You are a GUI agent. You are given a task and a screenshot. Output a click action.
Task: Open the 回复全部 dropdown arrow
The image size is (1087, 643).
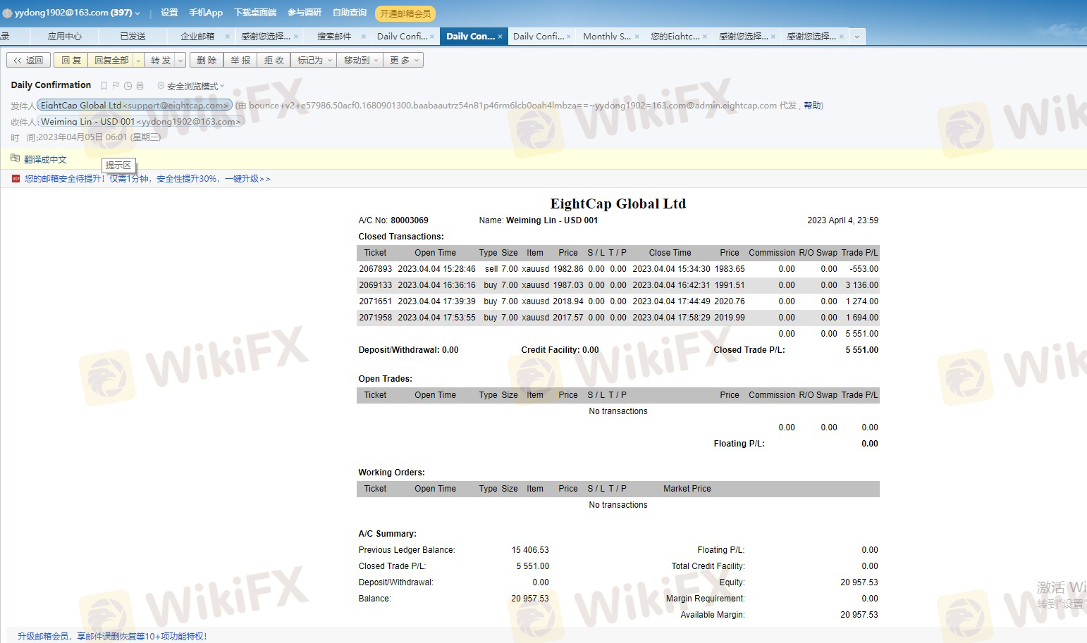click(138, 61)
